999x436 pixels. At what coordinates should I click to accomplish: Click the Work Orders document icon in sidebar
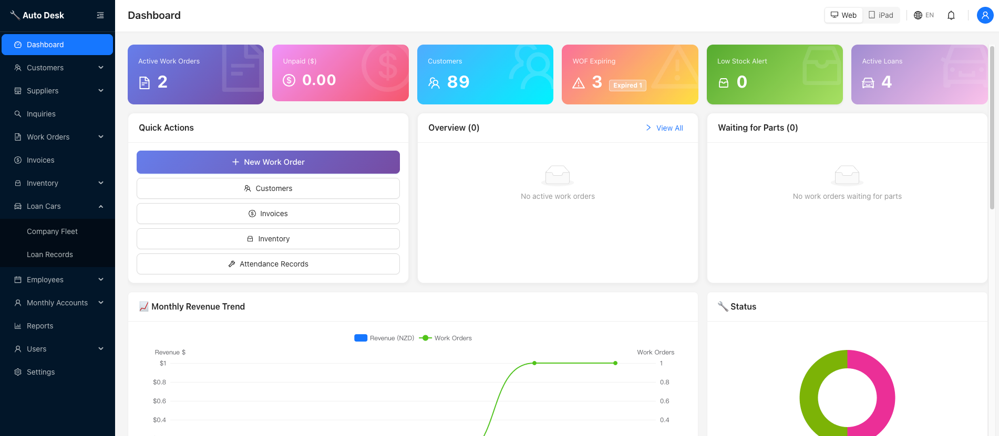(18, 137)
